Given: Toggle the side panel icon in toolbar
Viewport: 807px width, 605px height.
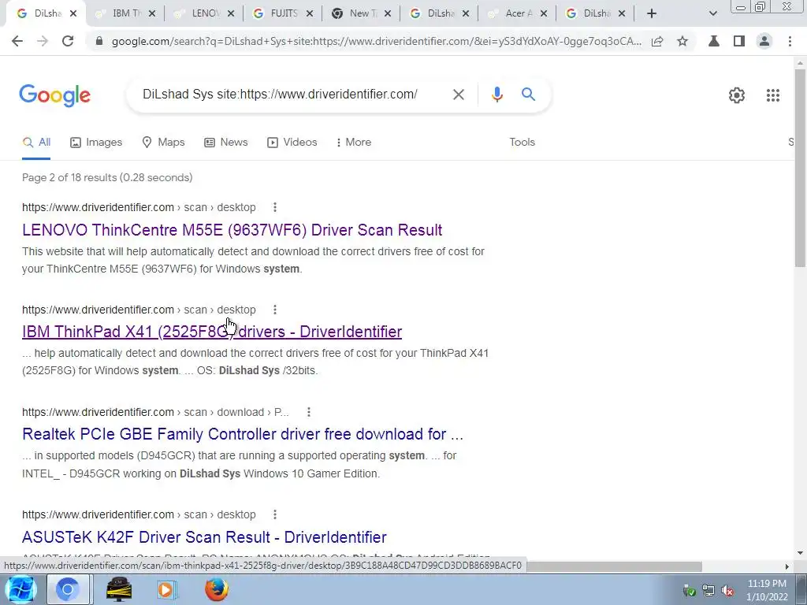Looking at the screenshot, I should 739,41.
